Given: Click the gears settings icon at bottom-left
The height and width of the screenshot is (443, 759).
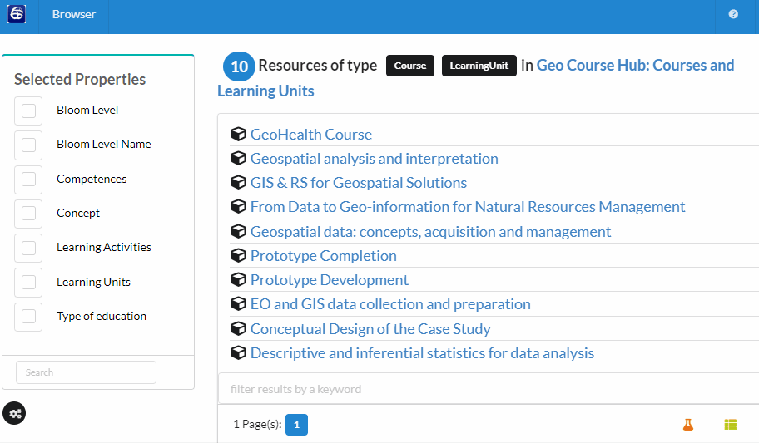Looking at the screenshot, I should pos(14,412).
